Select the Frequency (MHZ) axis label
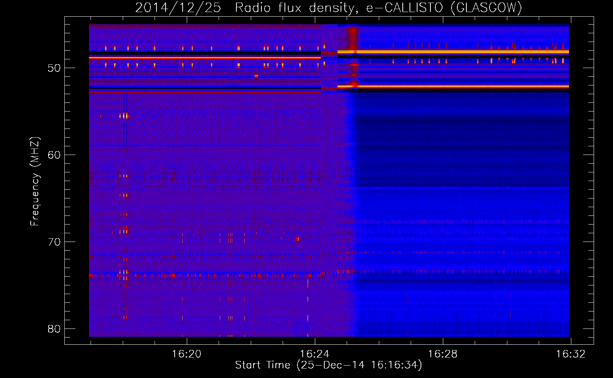Screen dimensions: 613x378 click(35, 181)
